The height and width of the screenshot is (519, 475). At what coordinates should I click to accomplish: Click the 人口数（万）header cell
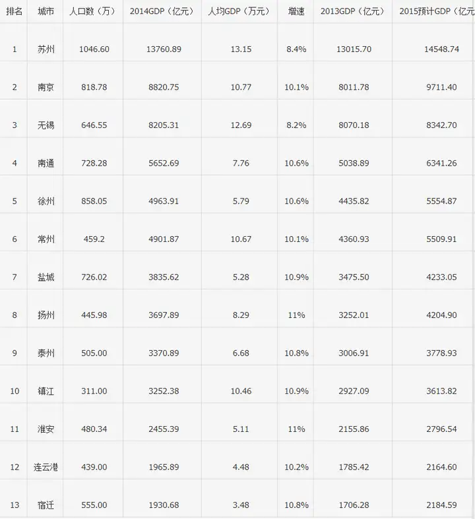[x=94, y=11]
